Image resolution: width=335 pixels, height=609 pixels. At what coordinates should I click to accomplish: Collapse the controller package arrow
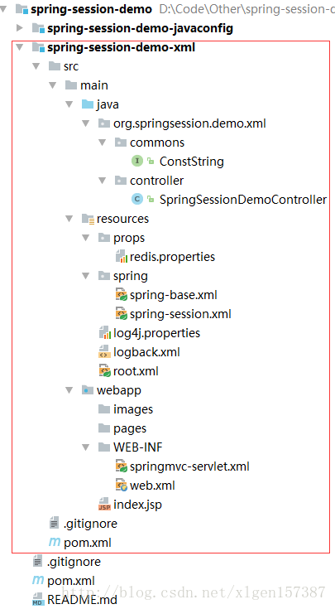point(103,181)
